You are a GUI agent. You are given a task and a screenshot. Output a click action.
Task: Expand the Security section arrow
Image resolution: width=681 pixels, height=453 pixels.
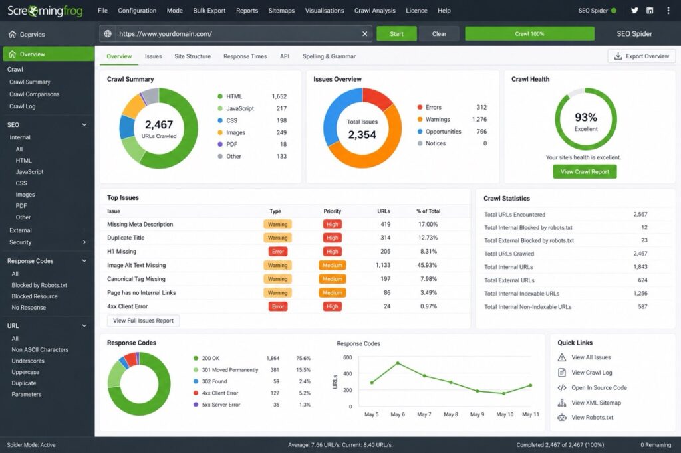click(84, 242)
